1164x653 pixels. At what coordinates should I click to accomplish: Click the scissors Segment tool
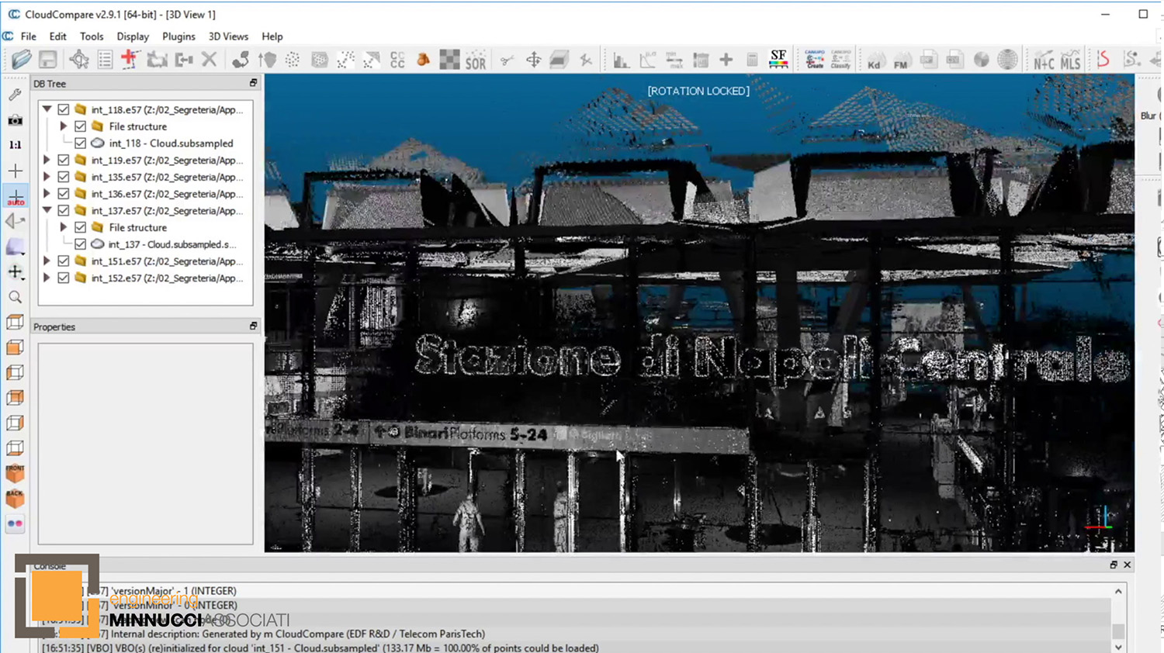tap(507, 60)
